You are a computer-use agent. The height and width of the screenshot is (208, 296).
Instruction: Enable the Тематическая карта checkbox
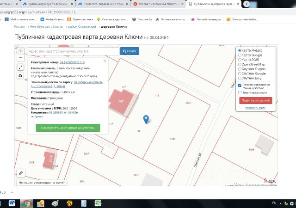click(240, 92)
